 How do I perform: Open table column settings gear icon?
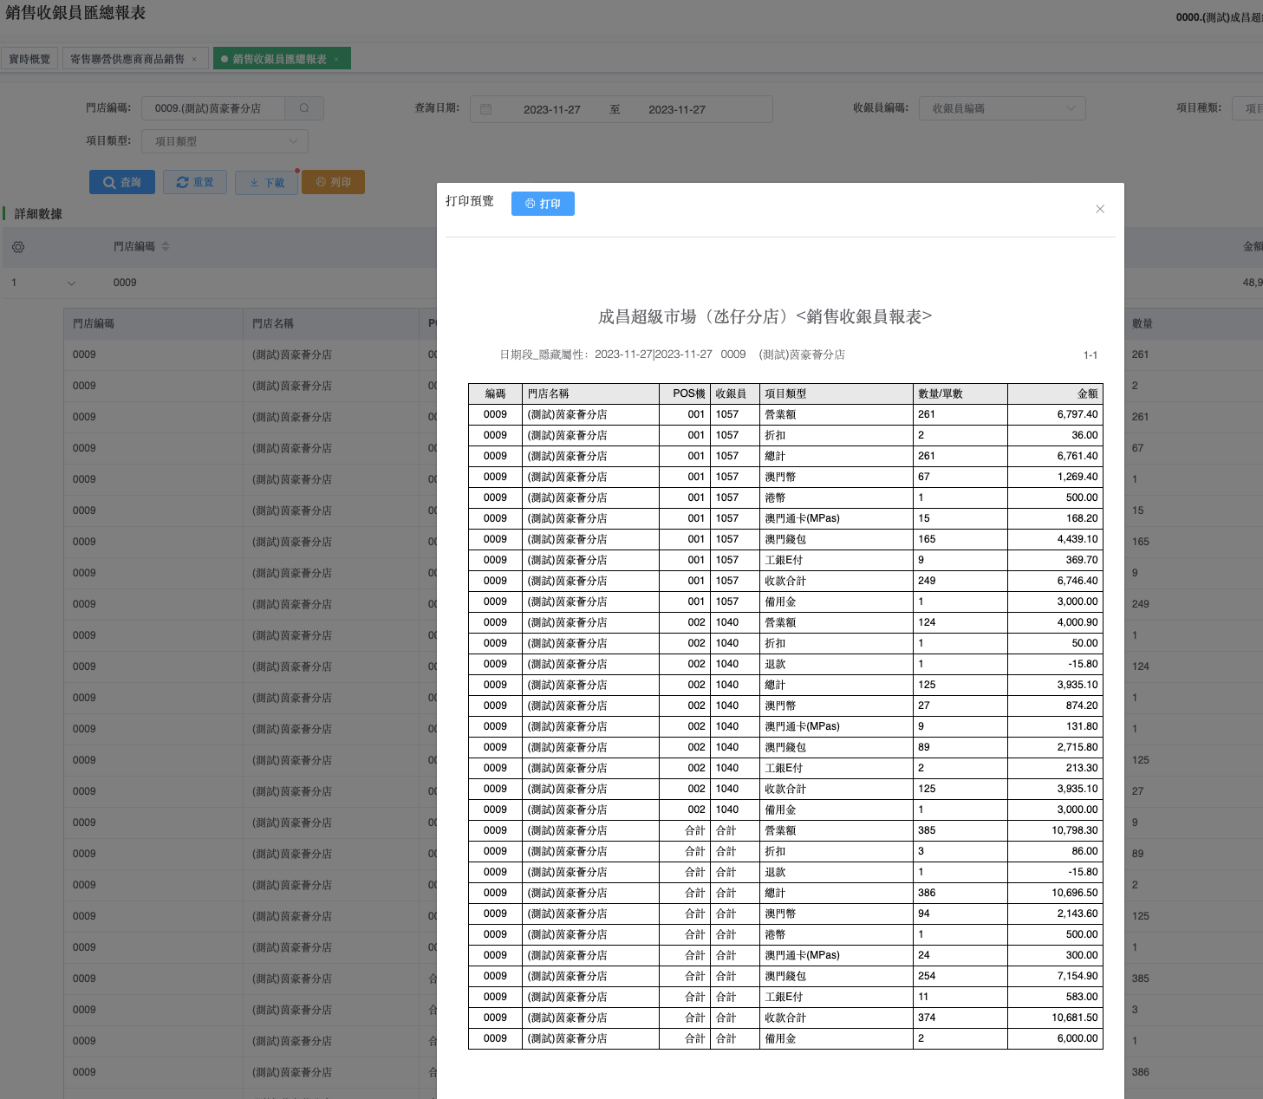coord(18,247)
